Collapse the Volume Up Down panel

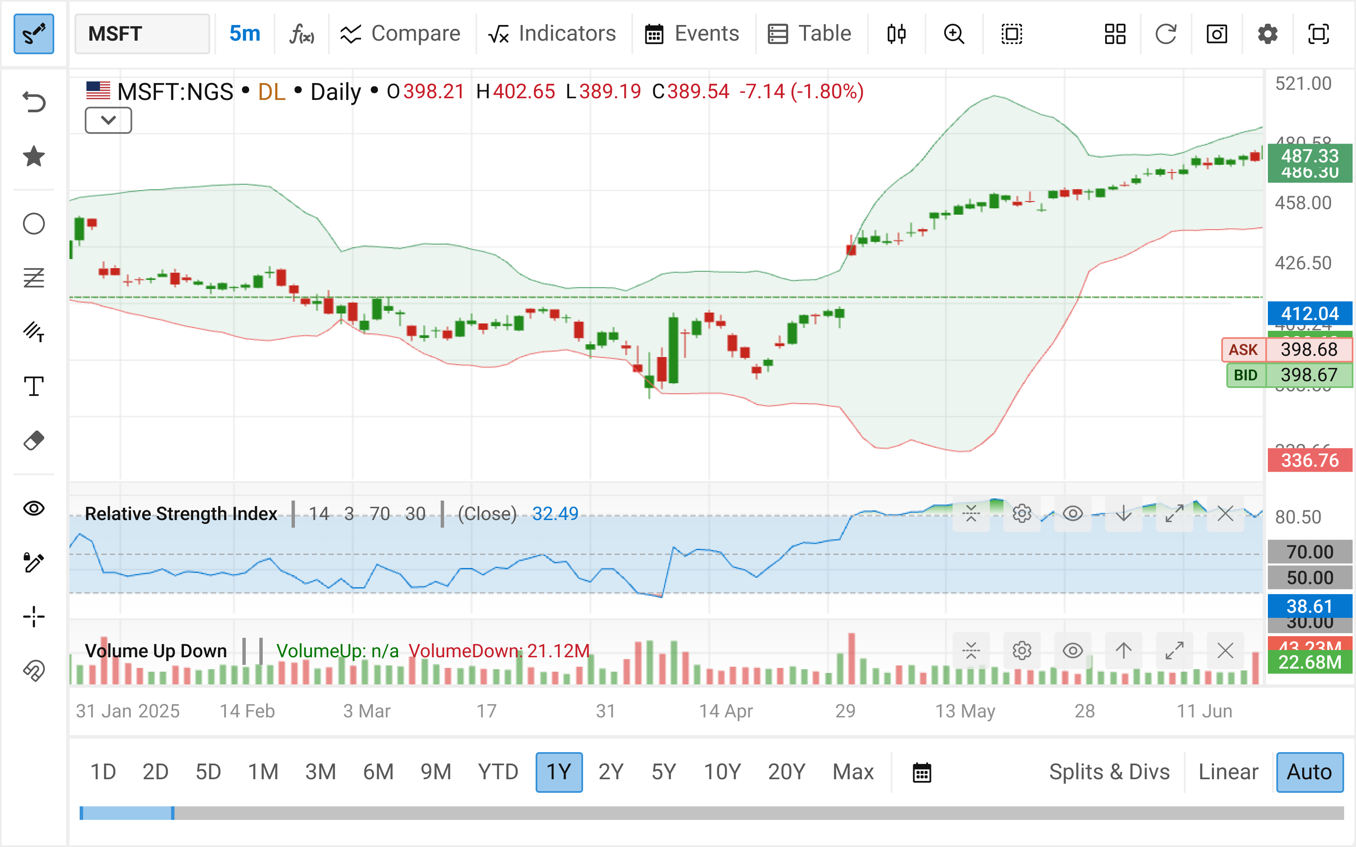(x=971, y=650)
